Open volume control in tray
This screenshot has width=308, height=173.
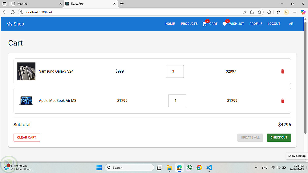[278, 168]
